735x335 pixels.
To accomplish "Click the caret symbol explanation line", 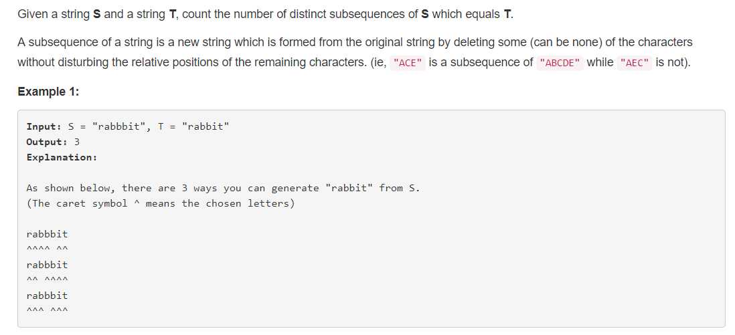I will (x=161, y=204).
